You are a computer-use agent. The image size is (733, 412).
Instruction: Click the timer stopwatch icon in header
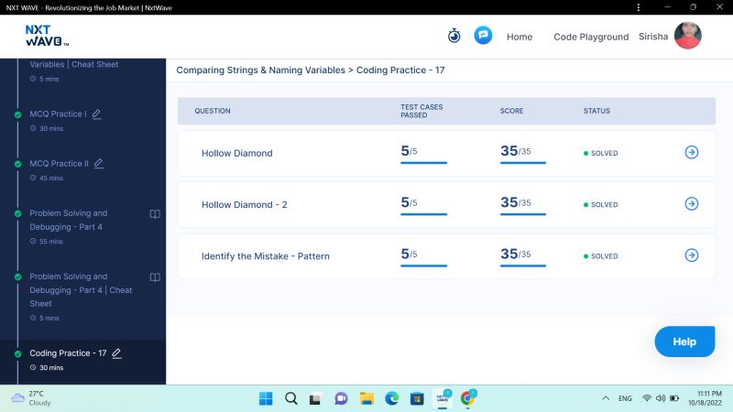454,36
